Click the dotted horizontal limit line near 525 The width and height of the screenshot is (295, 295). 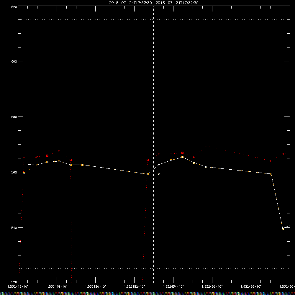(x=154, y=269)
